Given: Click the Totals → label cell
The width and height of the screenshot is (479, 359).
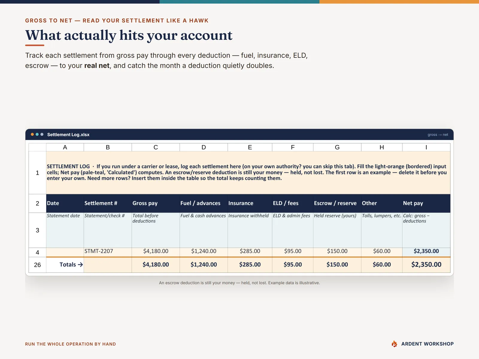Looking at the screenshot, I should tap(65, 265).
